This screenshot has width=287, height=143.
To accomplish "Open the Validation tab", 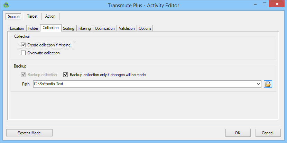I will 127,28.
